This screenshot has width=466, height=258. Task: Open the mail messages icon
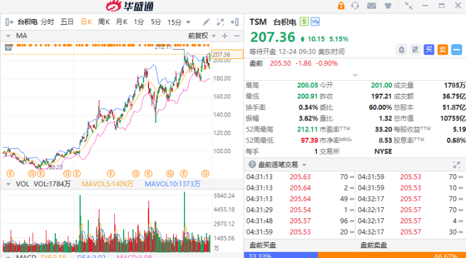372,6
